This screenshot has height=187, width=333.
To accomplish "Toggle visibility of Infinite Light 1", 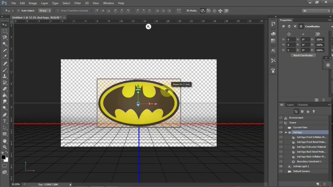I will click(x=281, y=166).
